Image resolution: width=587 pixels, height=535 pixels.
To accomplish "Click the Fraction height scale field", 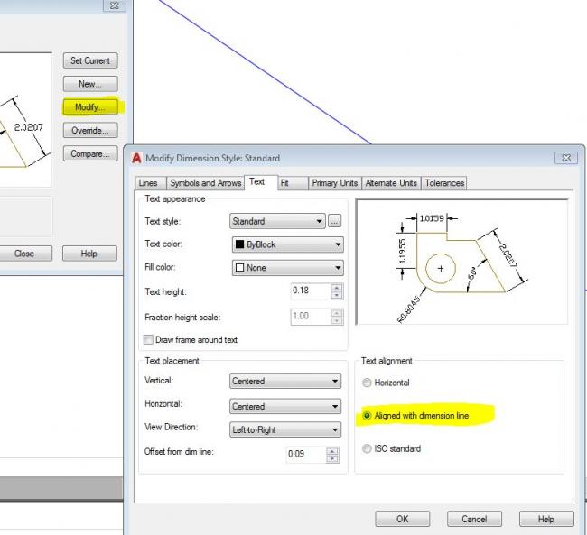I will (x=311, y=317).
